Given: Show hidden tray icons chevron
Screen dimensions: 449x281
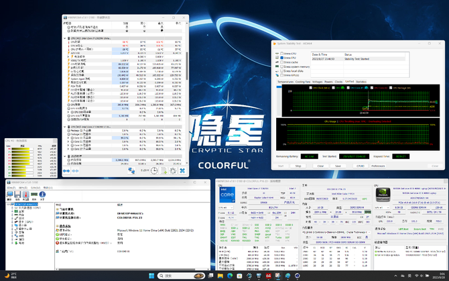Looking at the screenshot, I should click(395, 276).
